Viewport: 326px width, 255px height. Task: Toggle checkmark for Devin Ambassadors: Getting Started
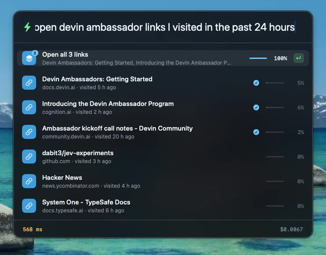click(256, 83)
